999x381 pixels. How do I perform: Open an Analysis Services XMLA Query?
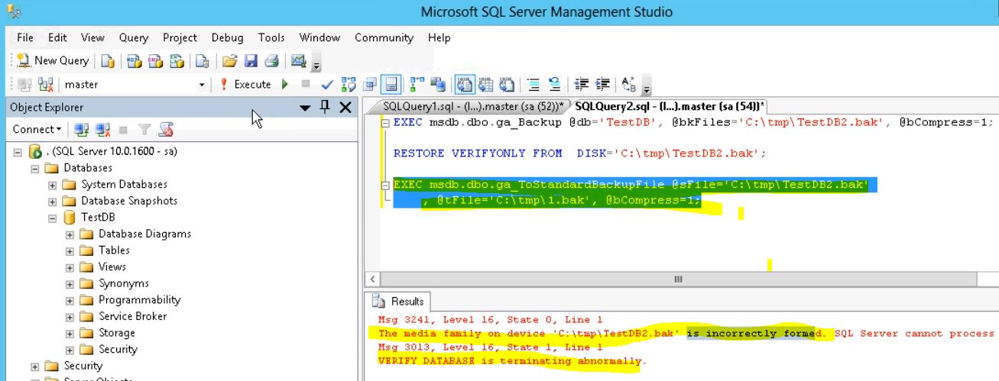click(177, 61)
